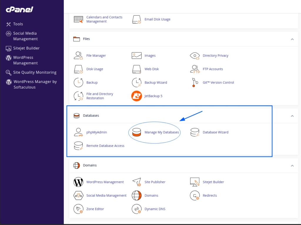Collapse the Domains section
Image resolution: width=301 pixels, height=225 pixels.
point(292,165)
